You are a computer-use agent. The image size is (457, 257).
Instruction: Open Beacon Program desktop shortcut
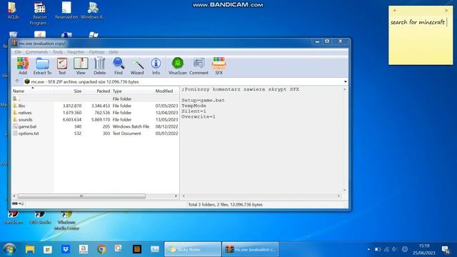[40, 14]
